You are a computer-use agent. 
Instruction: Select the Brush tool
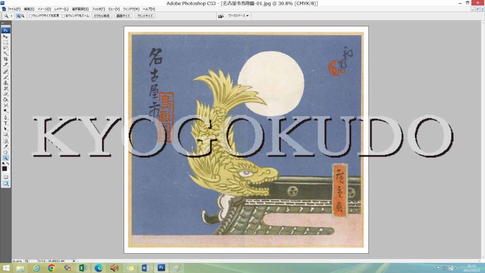(x=6, y=77)
